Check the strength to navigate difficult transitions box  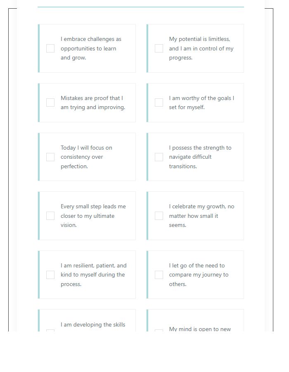click(159, 157)
